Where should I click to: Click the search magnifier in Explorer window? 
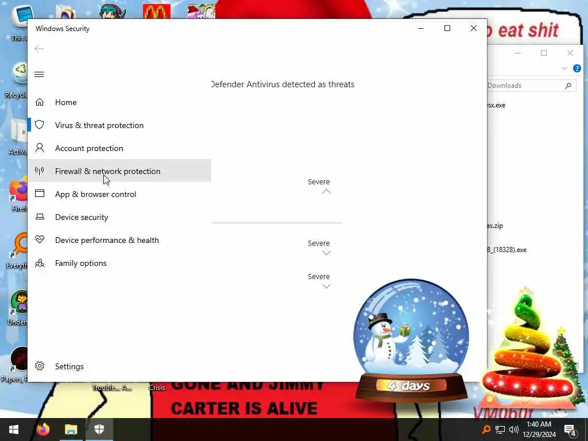point(568,86)
